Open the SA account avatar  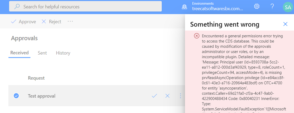coord(288,7)
